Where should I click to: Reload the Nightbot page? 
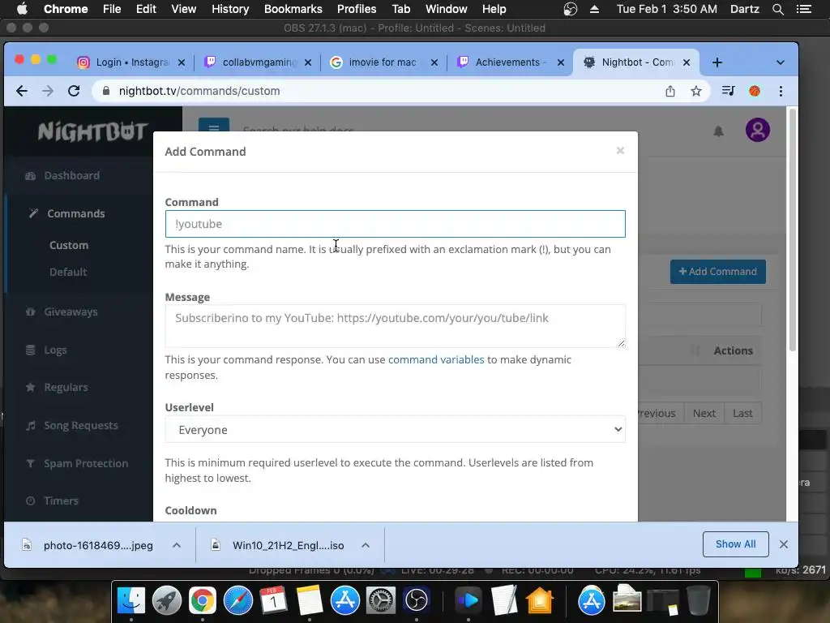(x=74, y=91)
